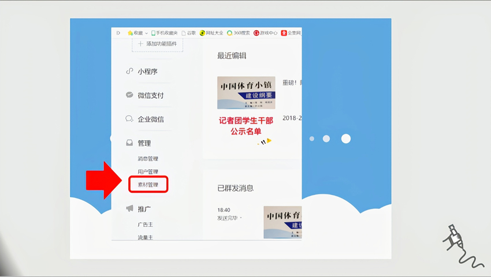This screenshot has height=277, width=491.
Task: Click the 小程序 mini program icon
Action: point(129,72)
